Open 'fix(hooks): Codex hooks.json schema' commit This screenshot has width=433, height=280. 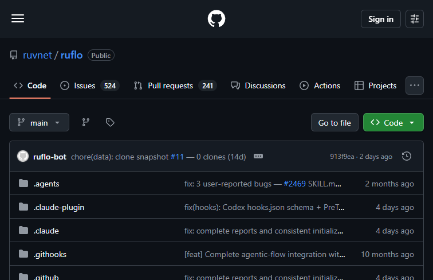pyautogui.click(x=264, y=207)
